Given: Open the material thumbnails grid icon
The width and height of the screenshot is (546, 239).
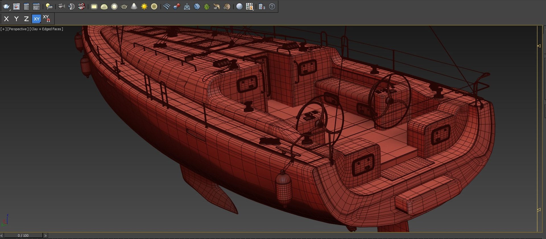Looking at the screenshot, I should [249, 7].
